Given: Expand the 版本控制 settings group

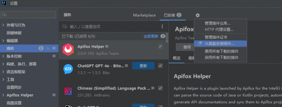Looking at the screenshot, I should point(3,56).
